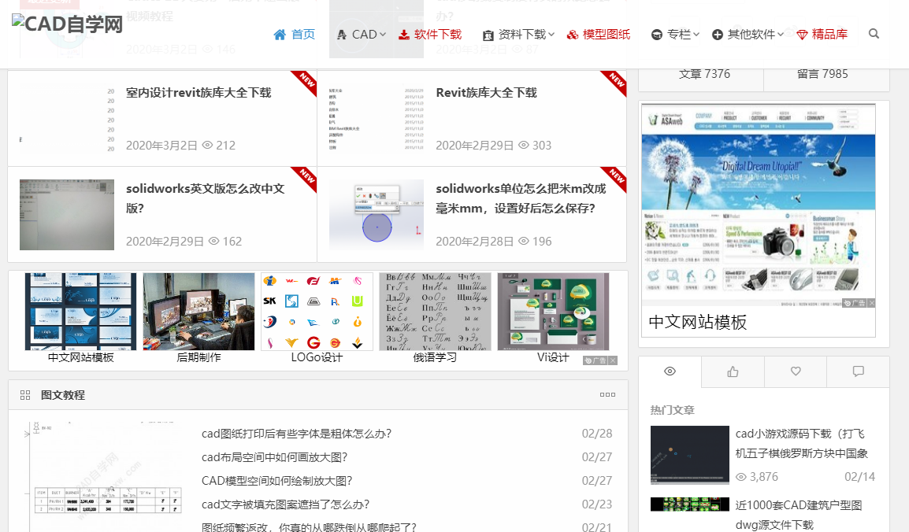Image resolution: width=909 pixels, height=532 pixels.
Task: Click the 首页 home icon in navbar
Action: (280, 34)
